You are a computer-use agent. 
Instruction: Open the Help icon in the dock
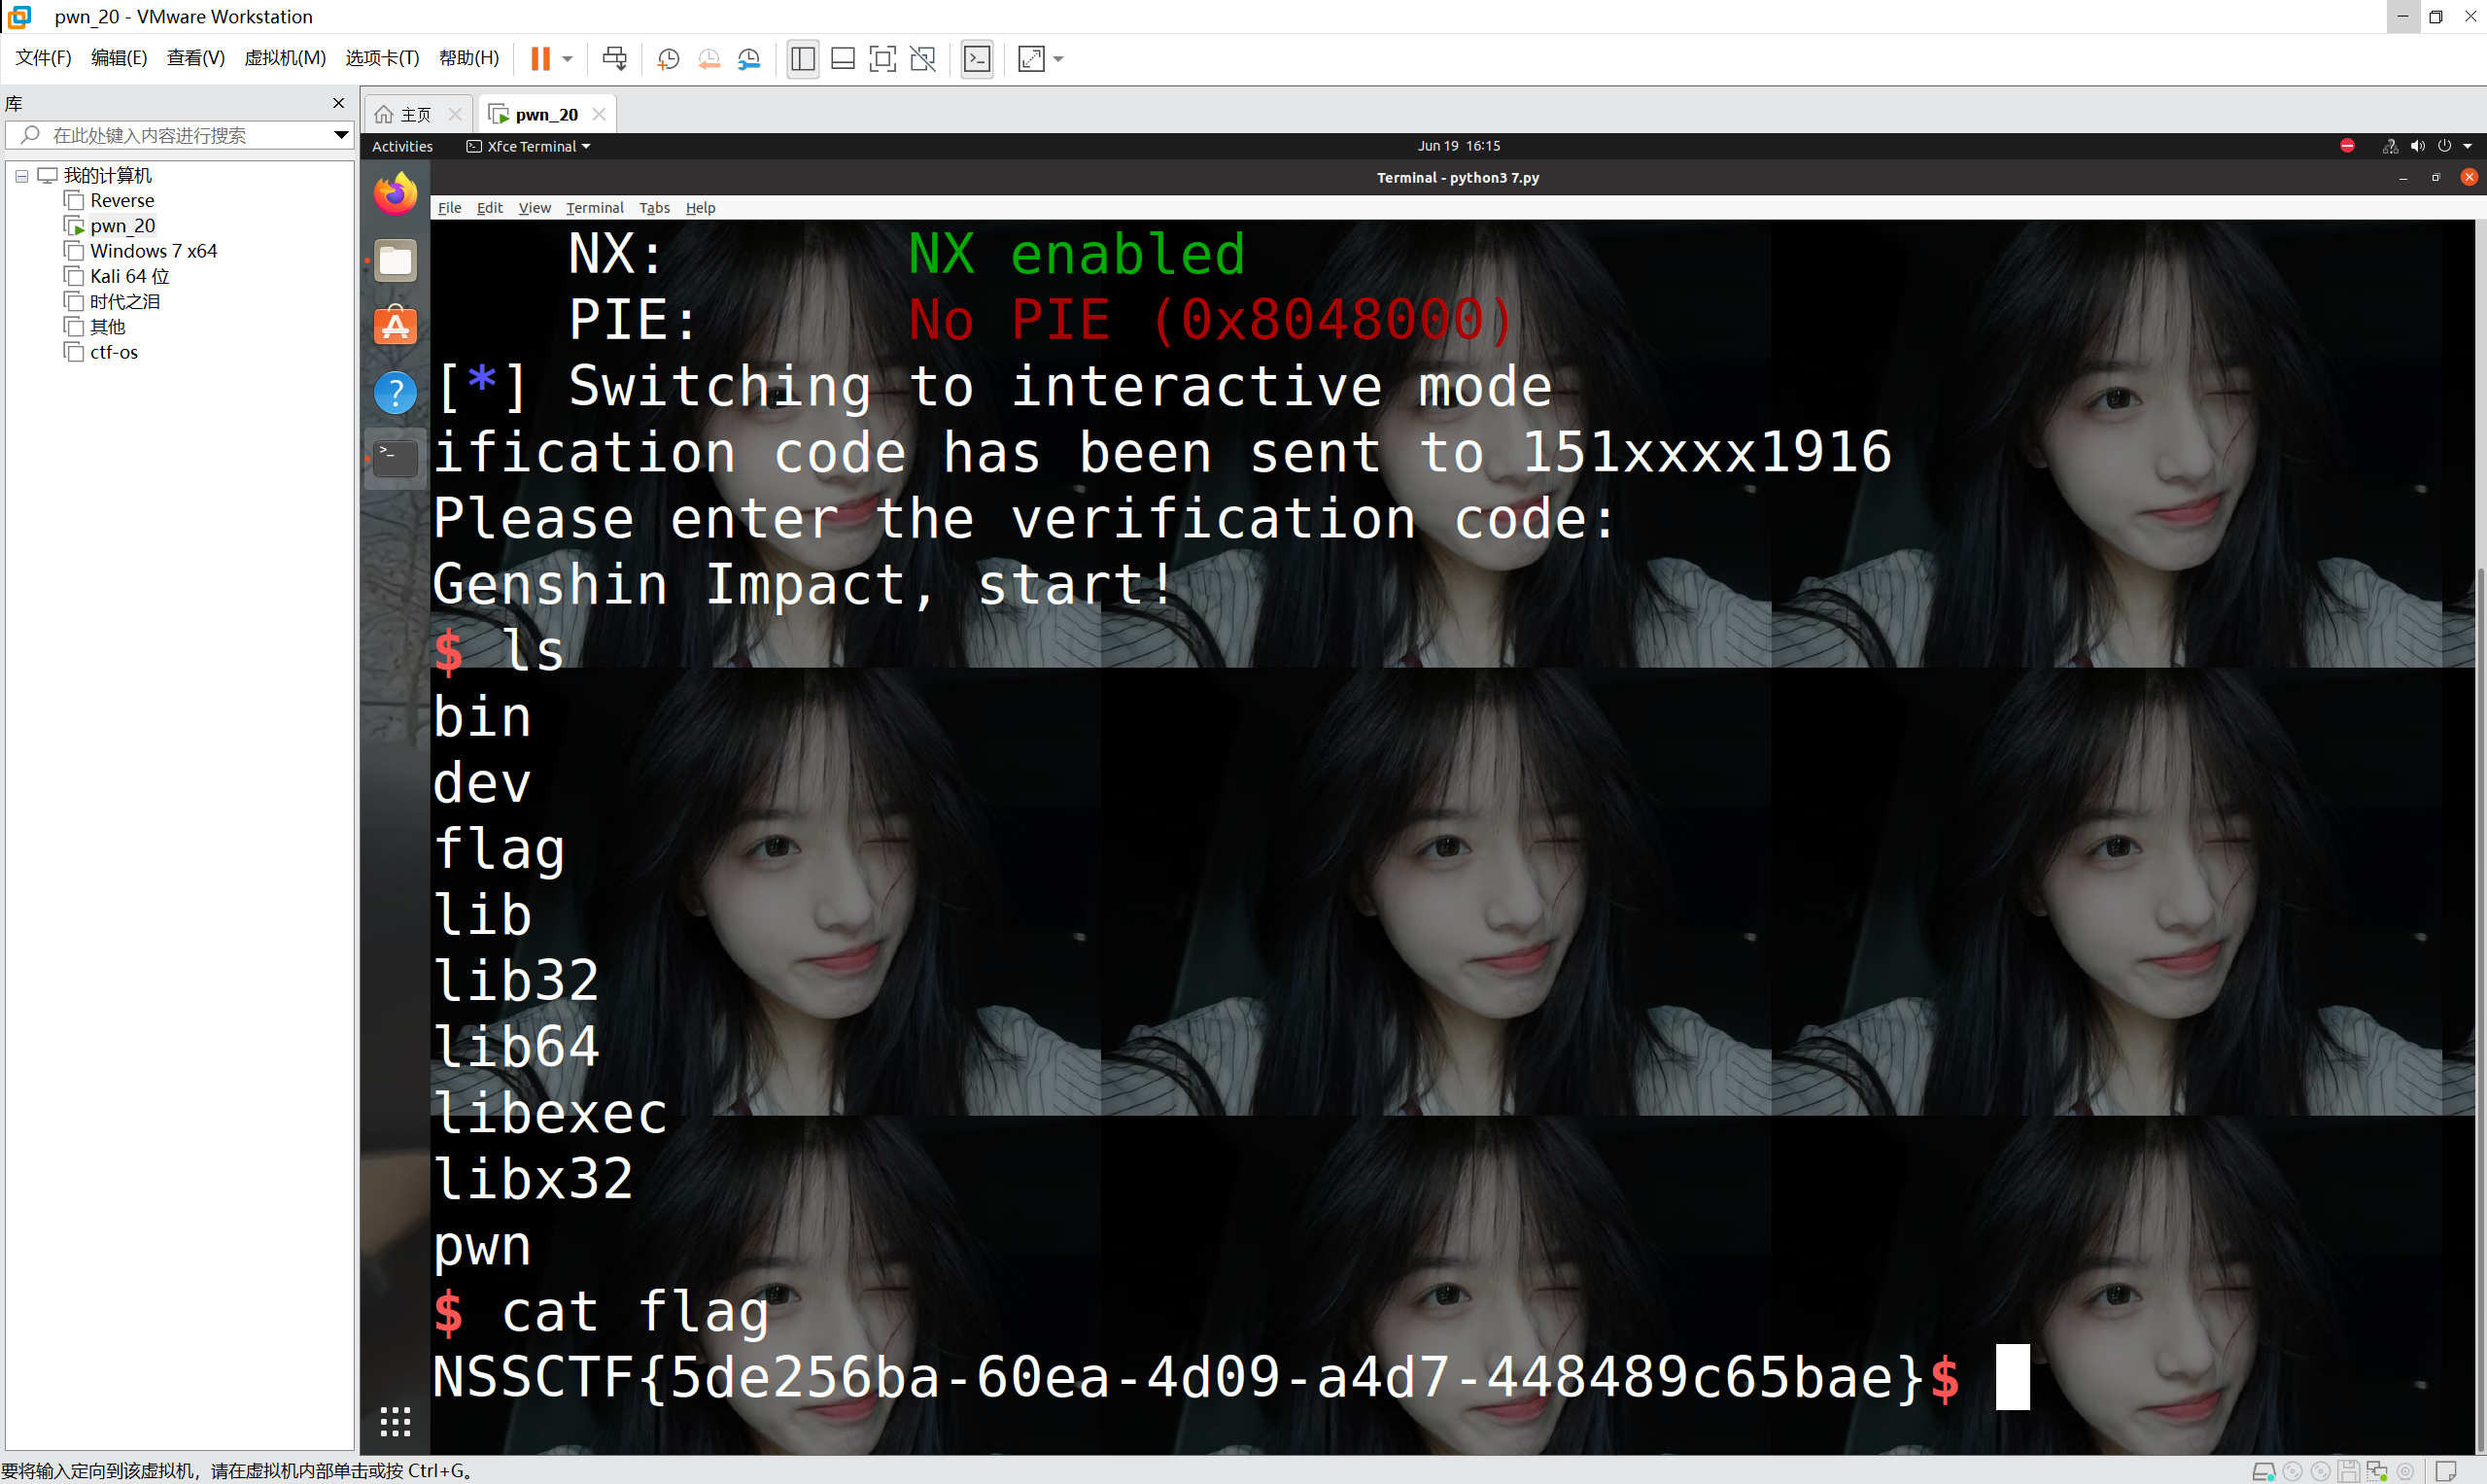[x=395, y=392]
